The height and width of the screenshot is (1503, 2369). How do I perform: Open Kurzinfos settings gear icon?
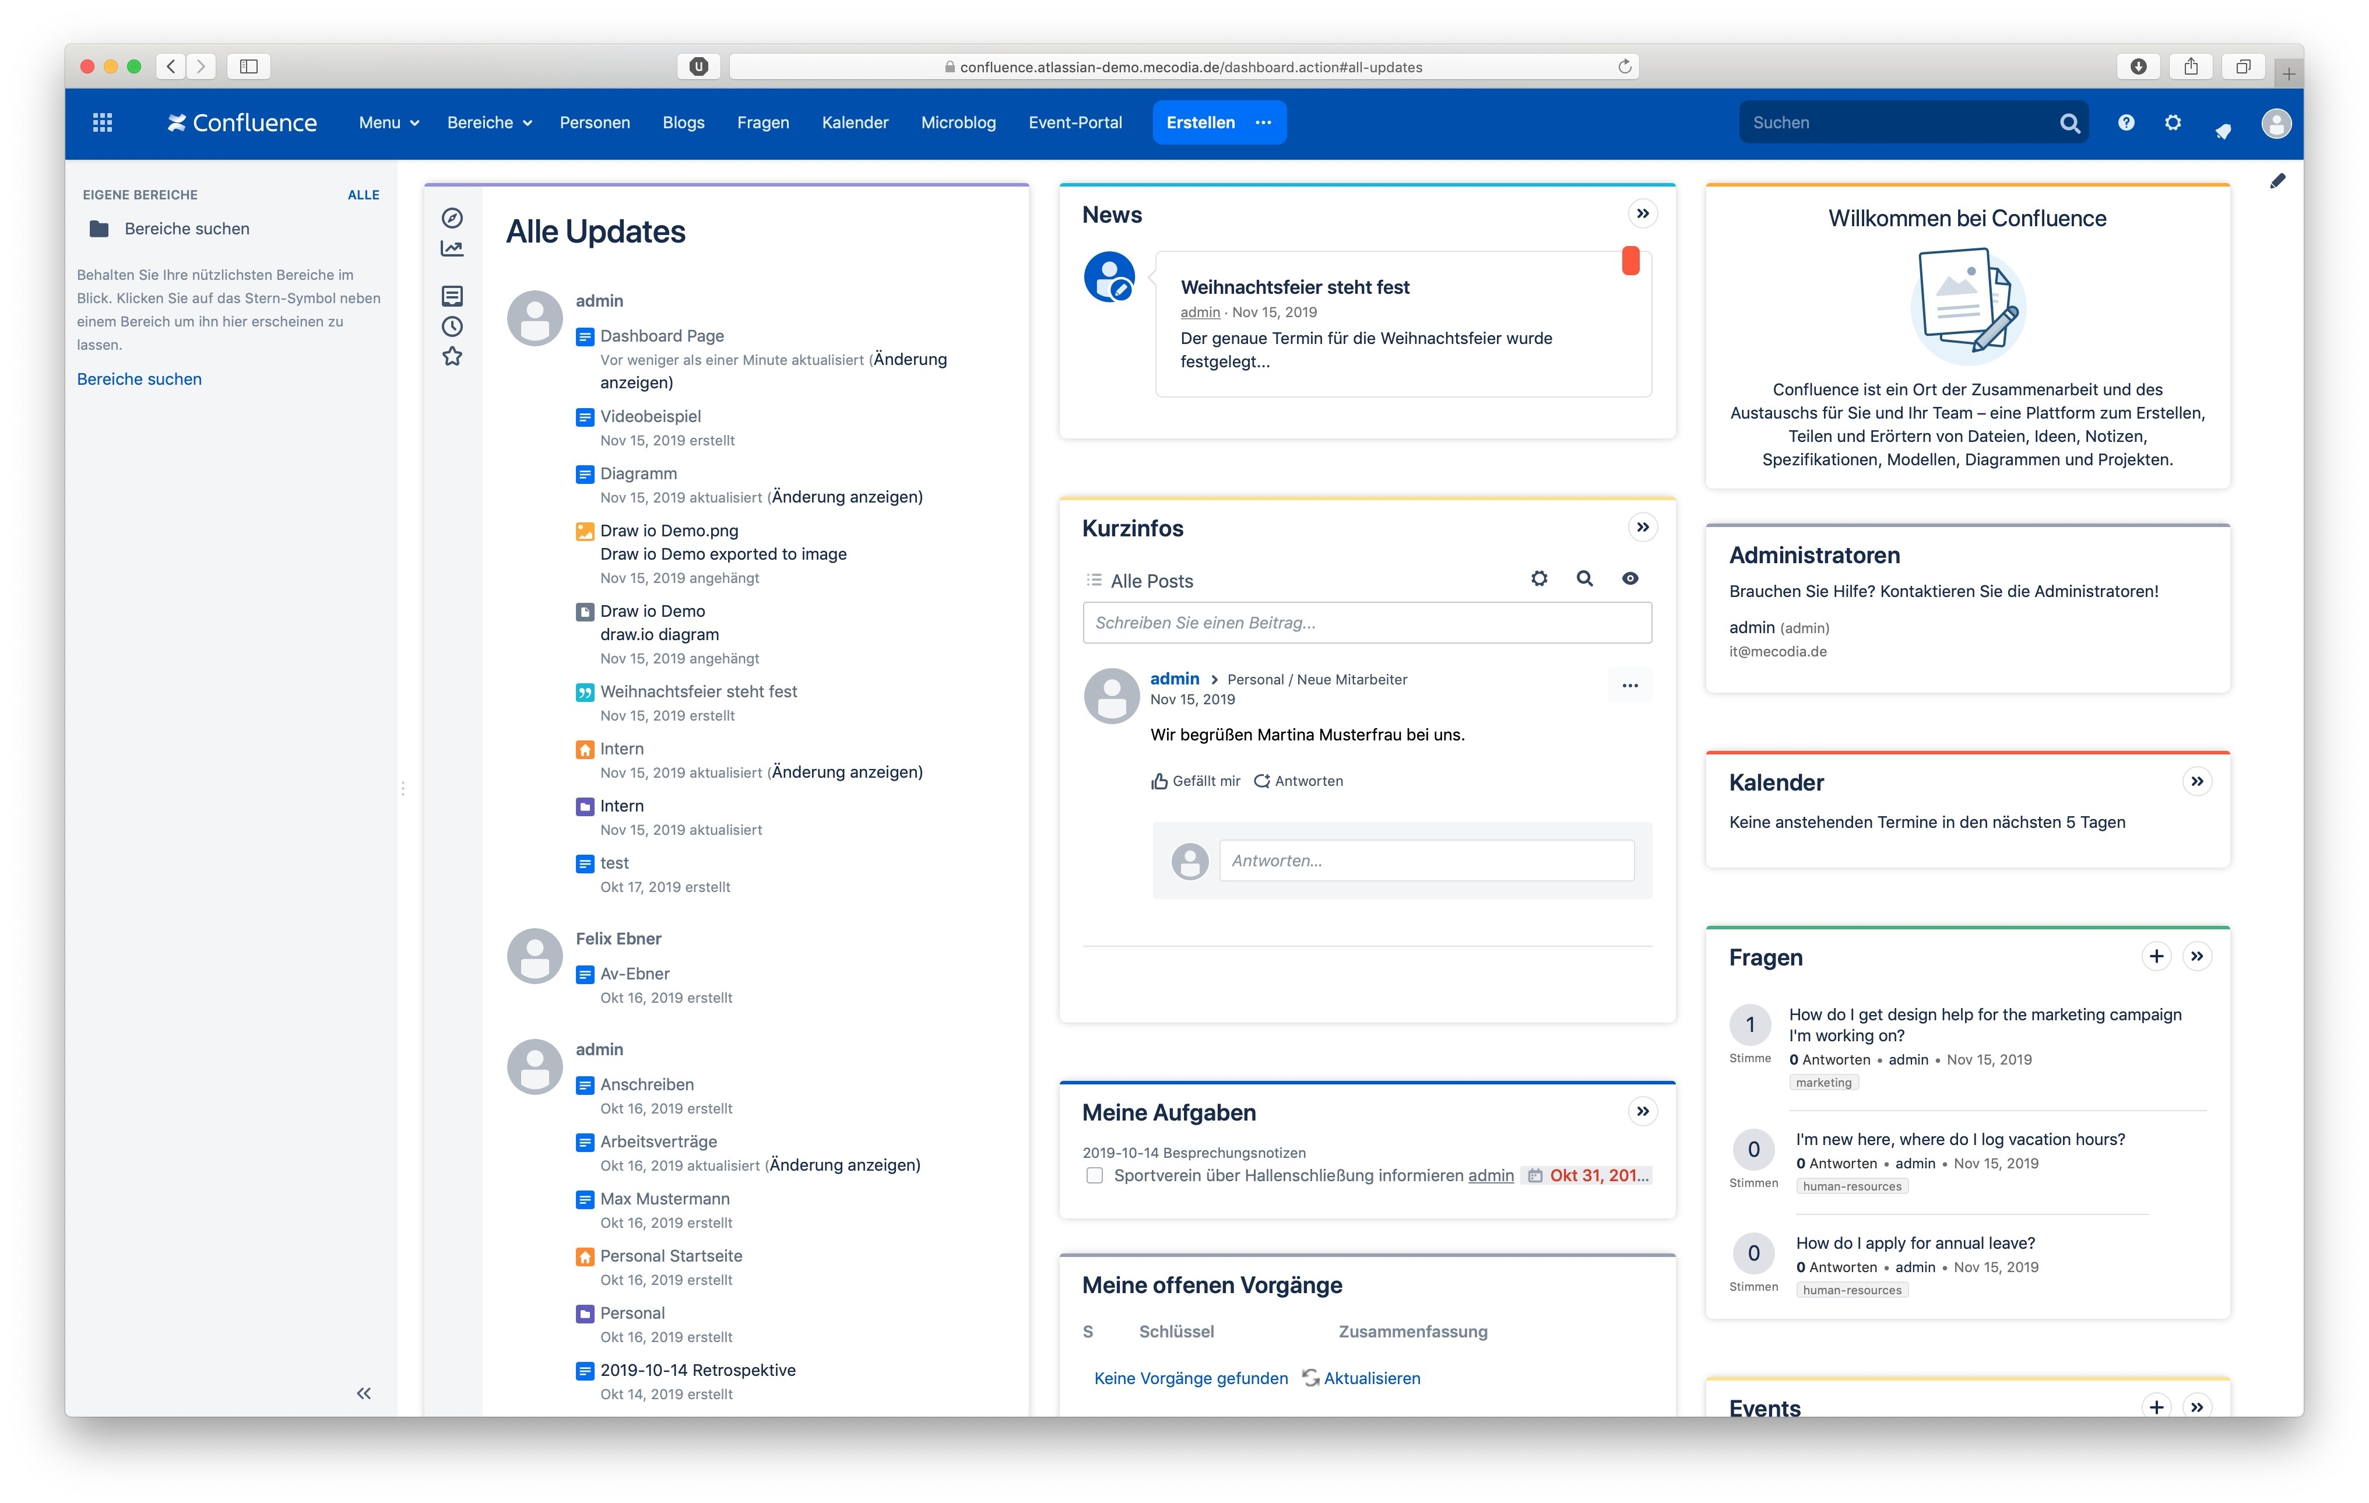click(x=1539, y=578)
